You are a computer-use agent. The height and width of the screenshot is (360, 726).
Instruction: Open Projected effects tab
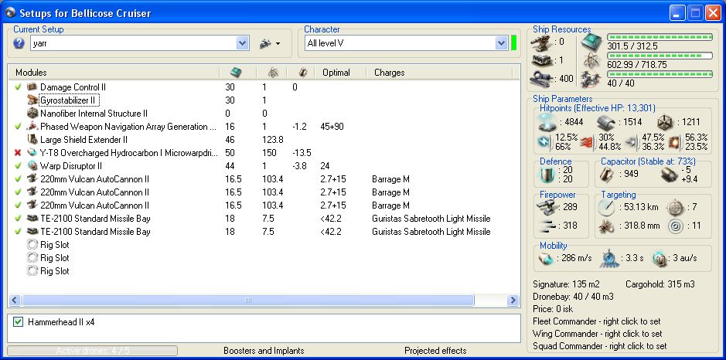tap(435, 351)
